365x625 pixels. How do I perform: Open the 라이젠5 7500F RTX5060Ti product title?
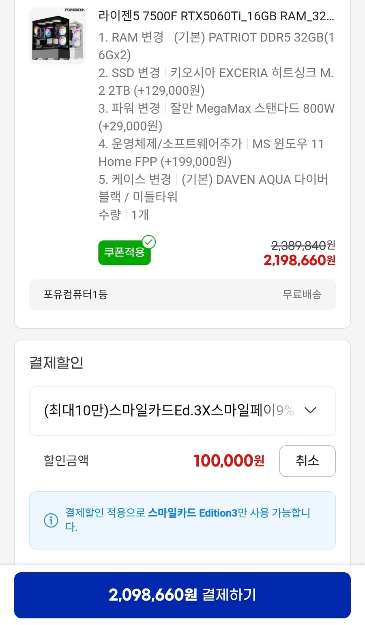point(216,16)
